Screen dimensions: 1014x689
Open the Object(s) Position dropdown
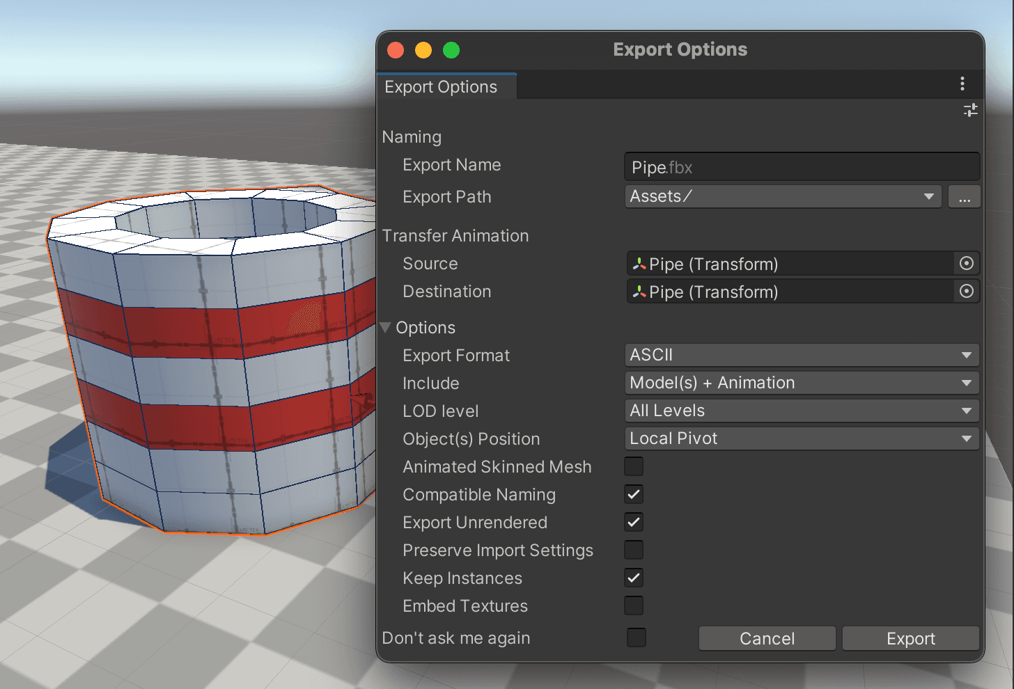click(801, 438)
